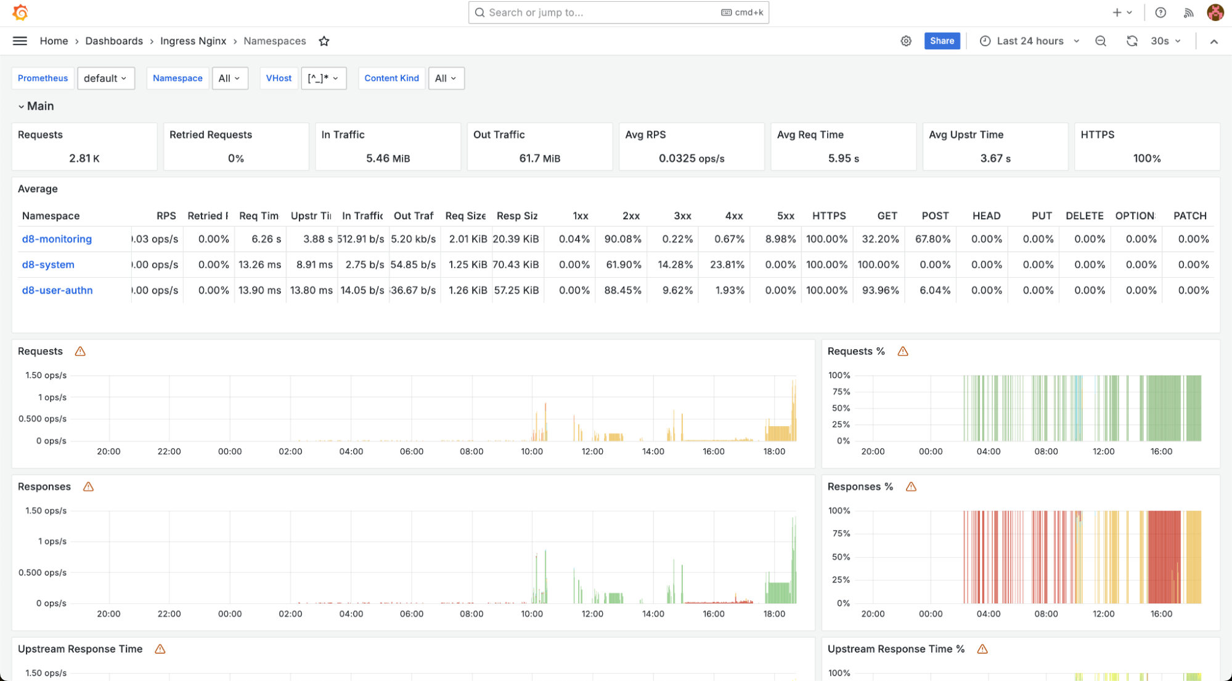Open the hamburger sidebar menu

[20, 41]
